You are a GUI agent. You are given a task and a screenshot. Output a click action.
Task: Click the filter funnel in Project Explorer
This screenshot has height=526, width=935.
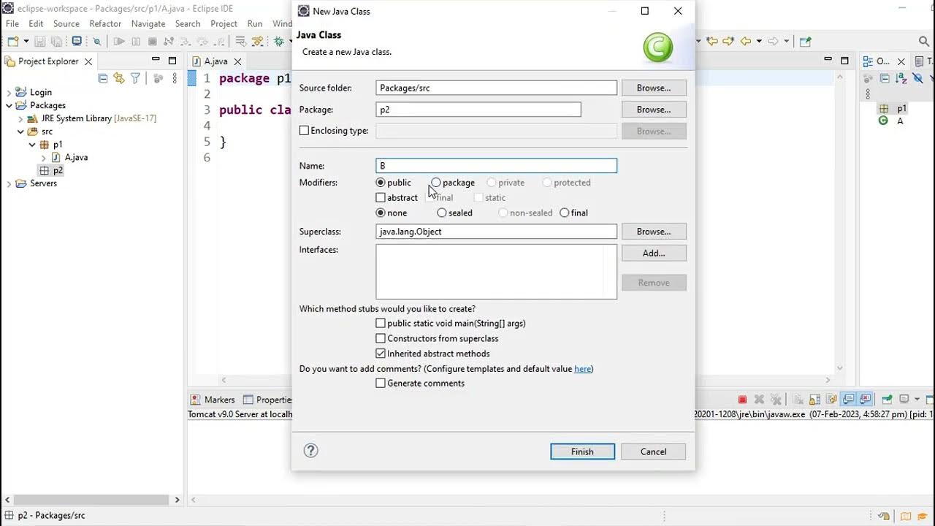135,78
